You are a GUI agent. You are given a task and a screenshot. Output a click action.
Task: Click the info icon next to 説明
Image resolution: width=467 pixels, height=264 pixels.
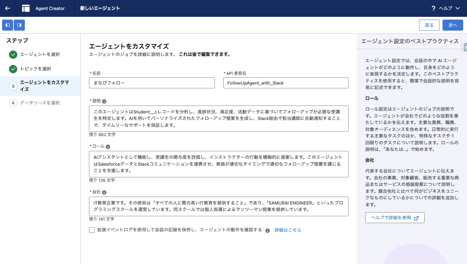[104, 101]
